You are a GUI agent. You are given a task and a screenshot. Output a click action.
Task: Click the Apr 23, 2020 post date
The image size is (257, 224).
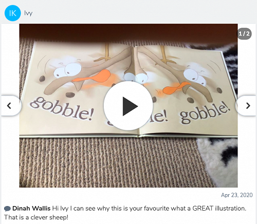(x=237, y=195)
